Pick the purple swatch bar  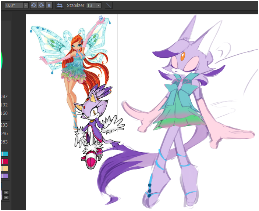point(4,176)
